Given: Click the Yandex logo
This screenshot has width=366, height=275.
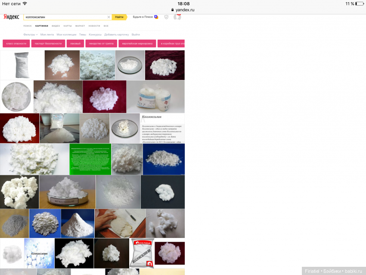Looking at the screenshot, I should (x=11, y=17).
